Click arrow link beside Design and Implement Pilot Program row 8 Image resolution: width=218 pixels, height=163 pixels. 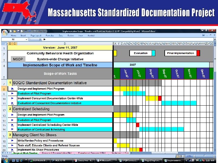12,89
